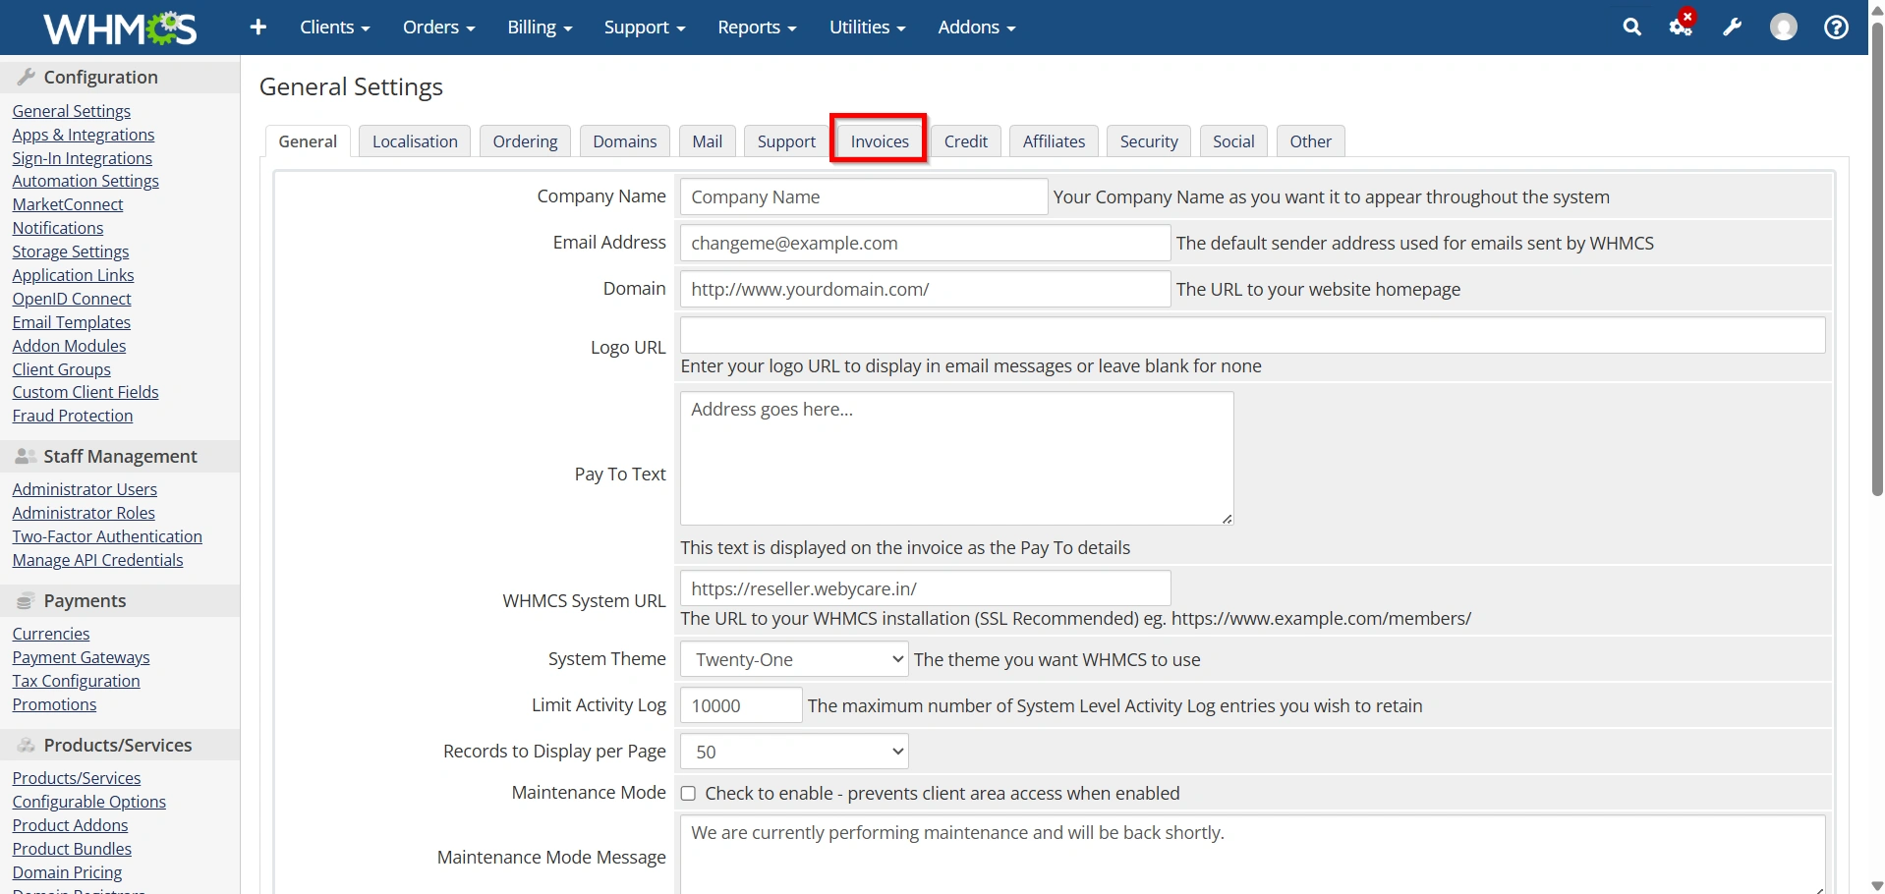Switch to the Credit tab

[966, 141]
